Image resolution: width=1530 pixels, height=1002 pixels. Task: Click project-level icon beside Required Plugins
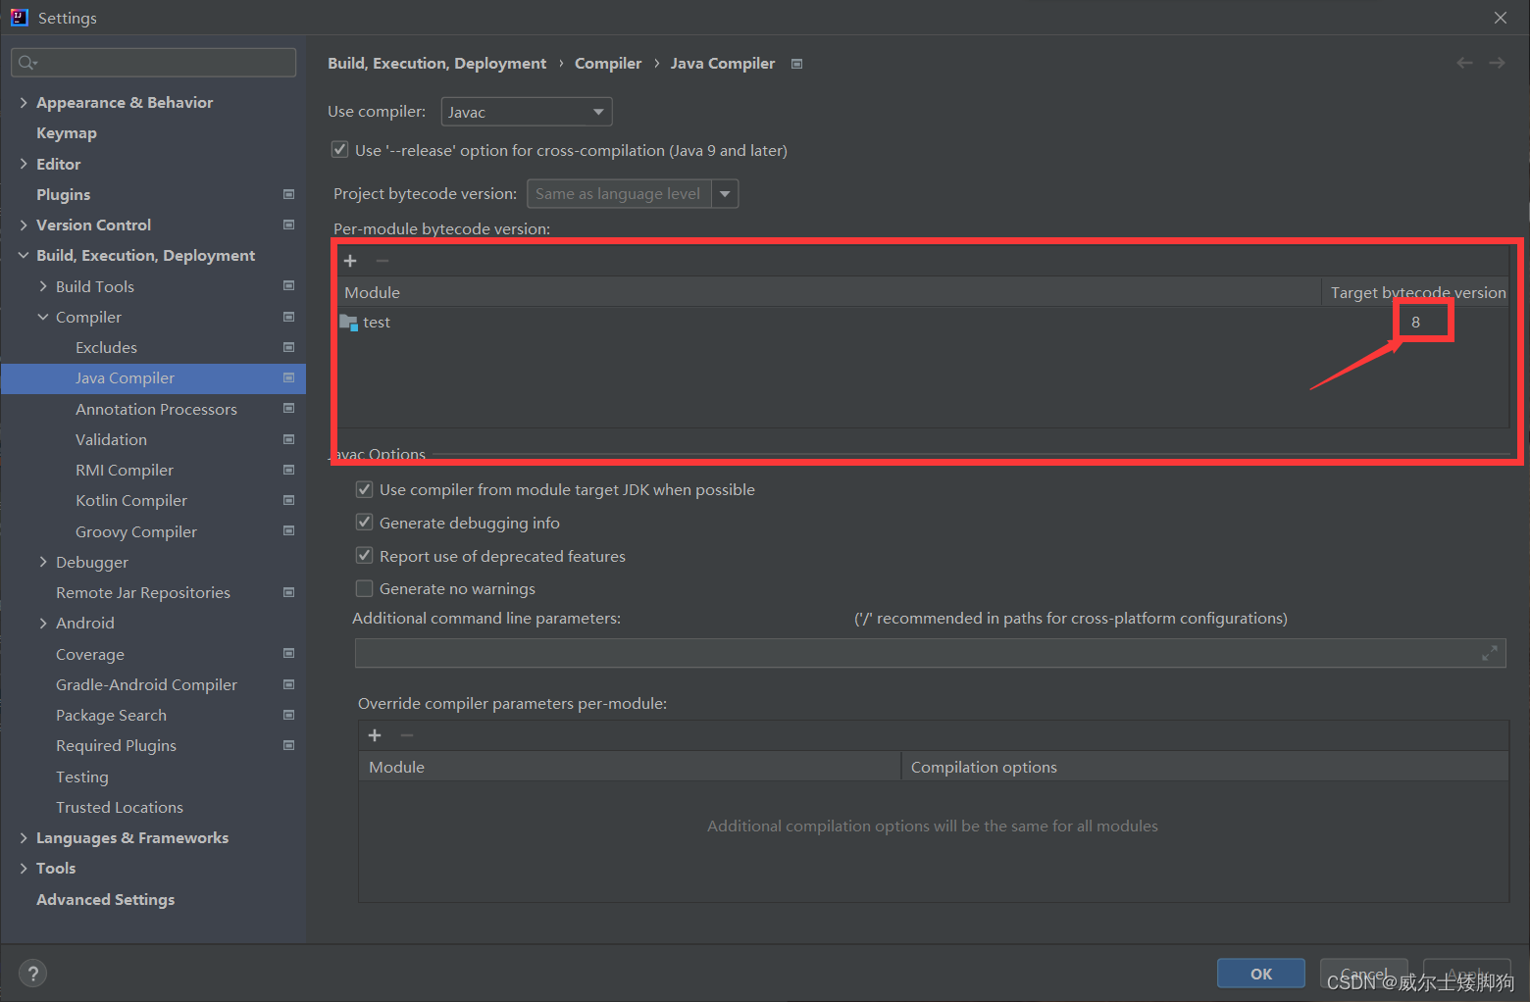(288, 745)
